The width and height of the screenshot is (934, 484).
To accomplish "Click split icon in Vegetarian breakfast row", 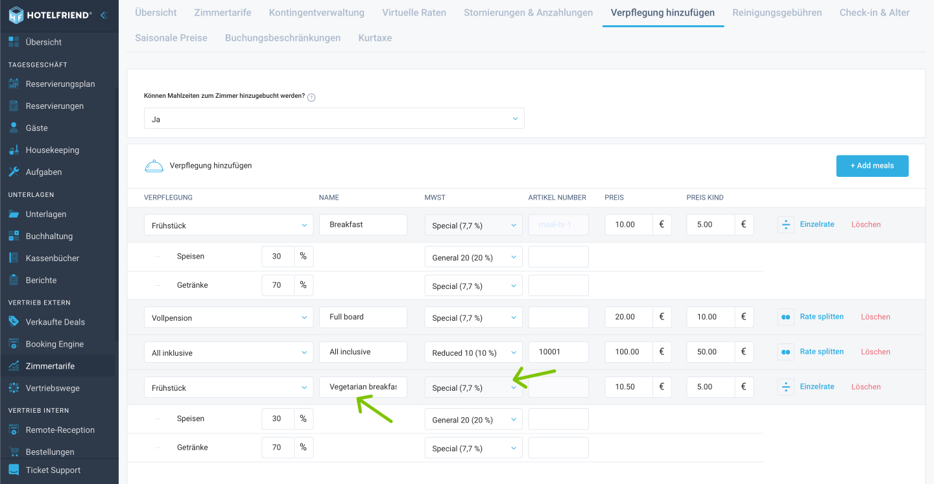I will [x=785, y=387].
